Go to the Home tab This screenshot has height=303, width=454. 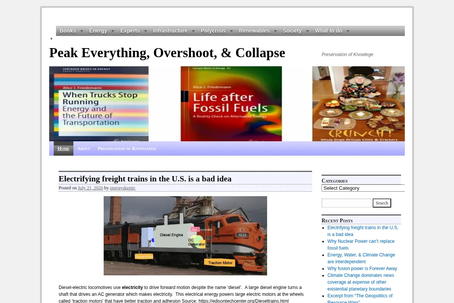pyautogui.click(x=63, y=148)
